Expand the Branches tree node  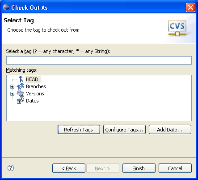click(x=12, y=86)
